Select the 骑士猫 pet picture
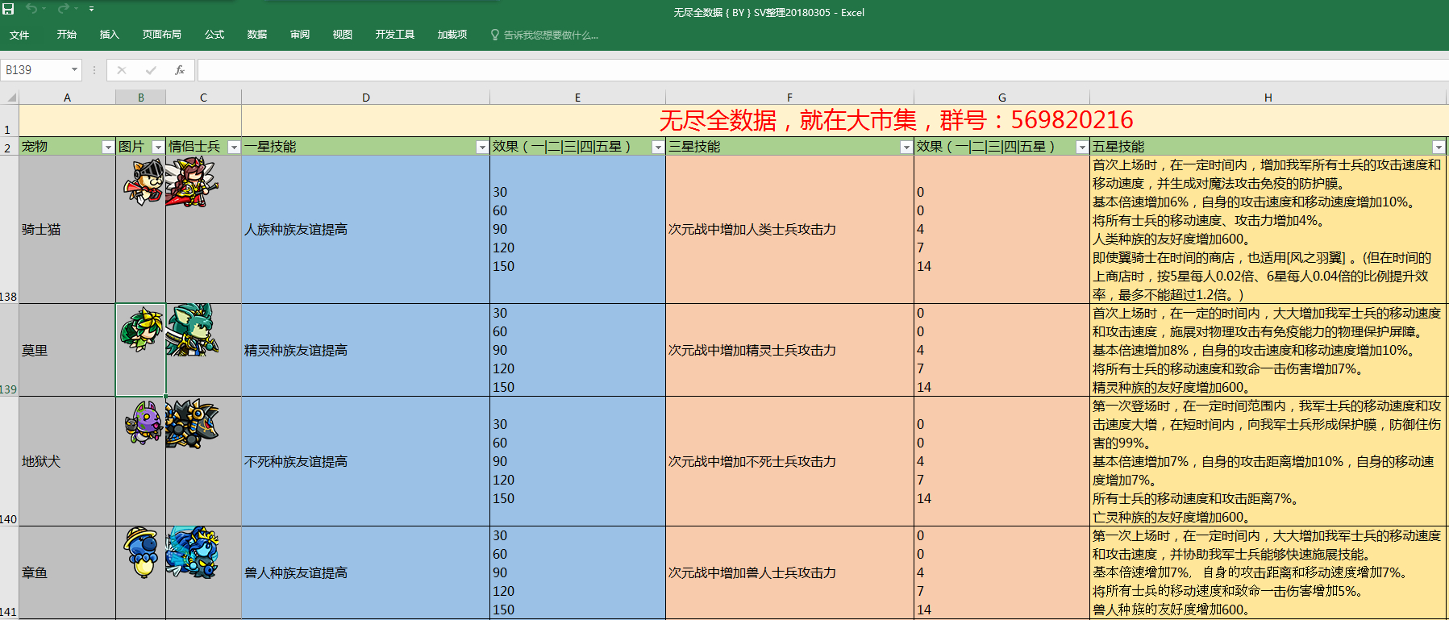Image resolution: width=1449 pixels, height=620 pixels. (143, 181)
